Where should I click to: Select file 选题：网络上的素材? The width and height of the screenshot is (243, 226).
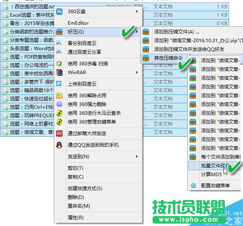coord(32,124)
